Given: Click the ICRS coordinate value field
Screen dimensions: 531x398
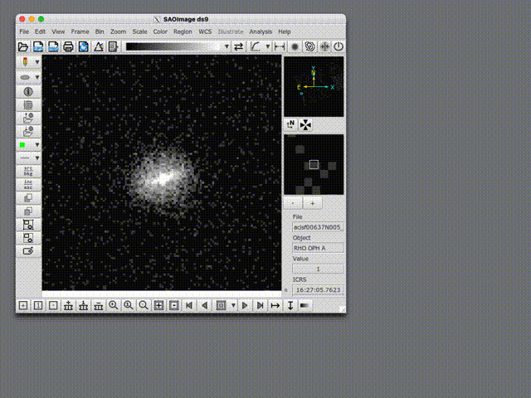Looking at the screenshot, I should coord(319,290).
